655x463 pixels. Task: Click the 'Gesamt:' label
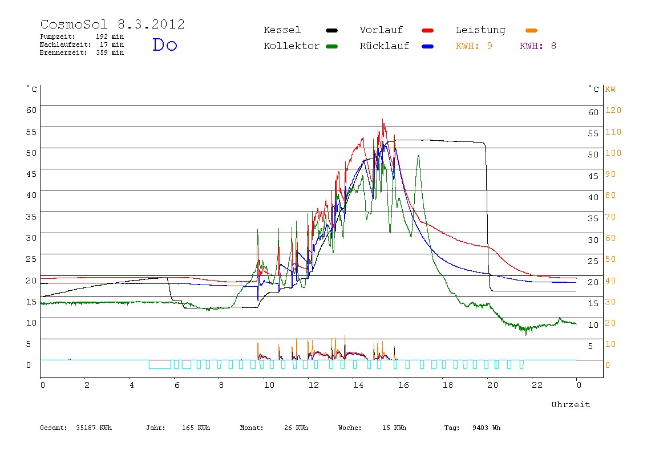(x=54, y=428)
